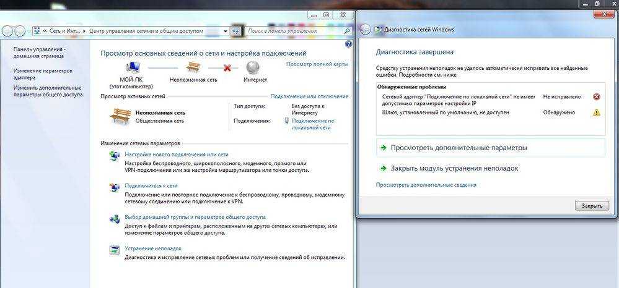Click the connect-to-network icon
The height and width of the screenshot is (288, 619).
point(115,187)
